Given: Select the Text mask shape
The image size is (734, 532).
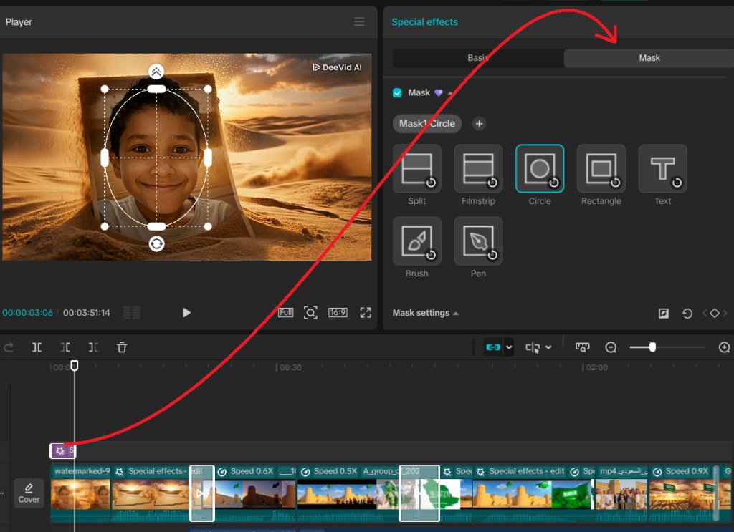Looking at the screenshot, I should coord(662,169).
